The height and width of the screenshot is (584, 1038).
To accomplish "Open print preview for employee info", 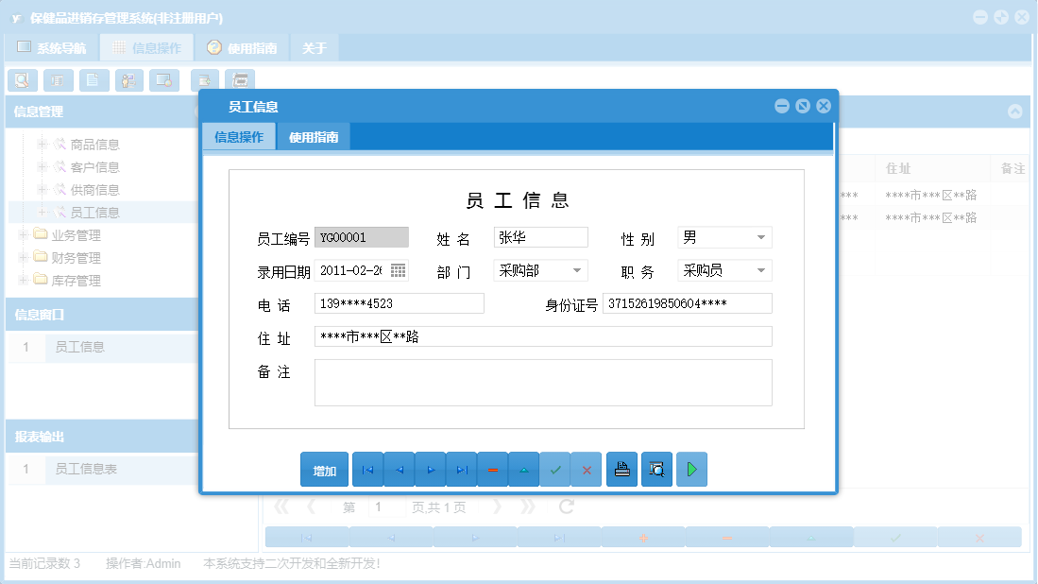I will [x=656, y=469].
